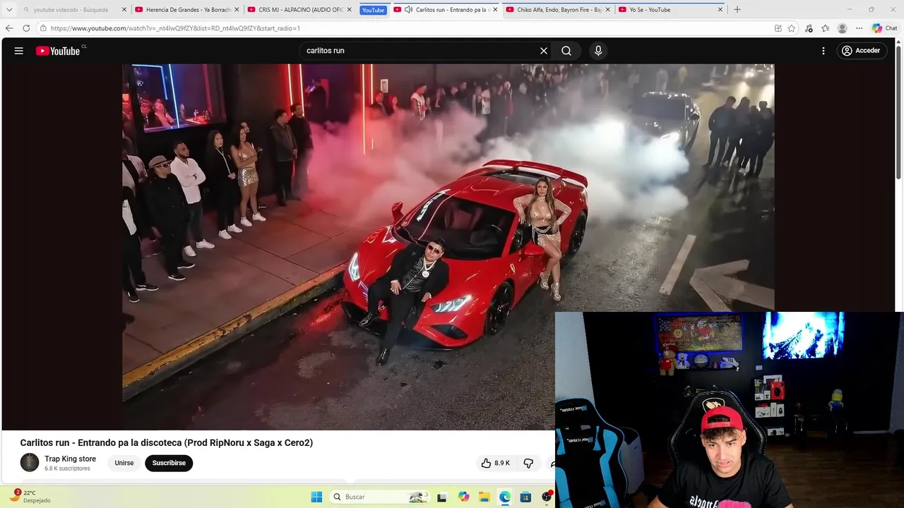Click the page vertical scrollbar
Image resolution: width=904 pixels, height=508 pixels.
pyautogui.click(x=899, y=113)
